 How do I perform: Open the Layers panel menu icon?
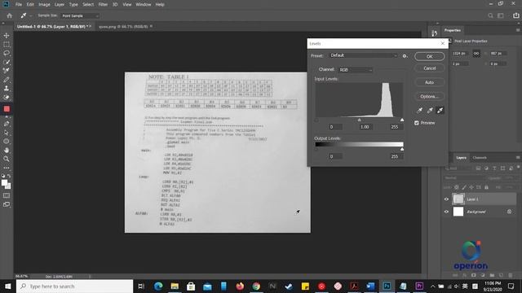(x=518, y=157)
